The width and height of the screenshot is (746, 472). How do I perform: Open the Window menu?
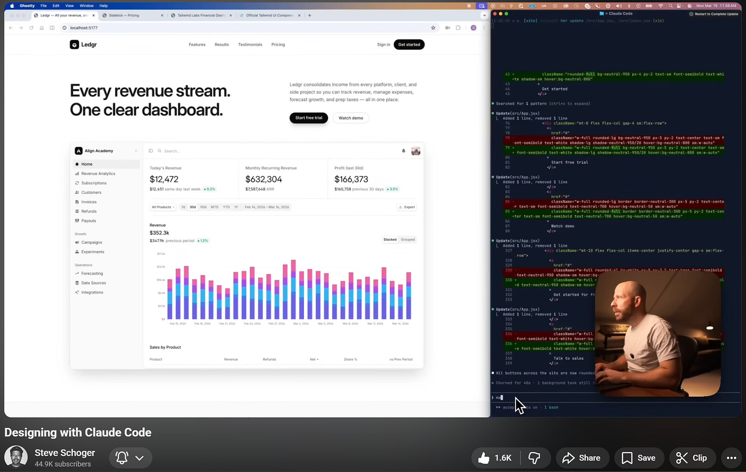click(x=87, y=6)
